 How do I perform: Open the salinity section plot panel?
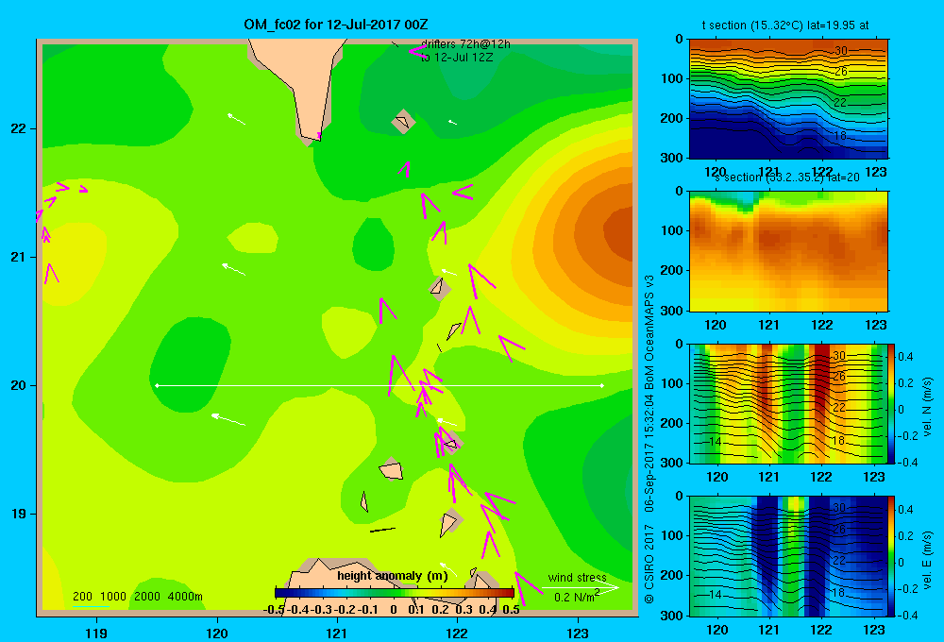(788, 251)
